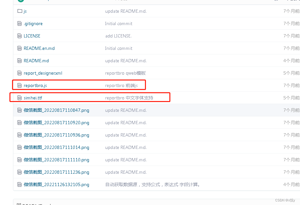Viewport: 300px width, 205px height.
Task: Click '5个月前' timestamp in report_designer.xml row
Action: (292, 73)
